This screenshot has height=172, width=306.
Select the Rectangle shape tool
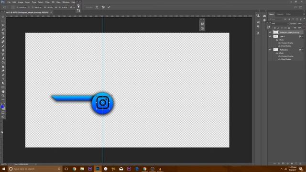pos(3,87)
